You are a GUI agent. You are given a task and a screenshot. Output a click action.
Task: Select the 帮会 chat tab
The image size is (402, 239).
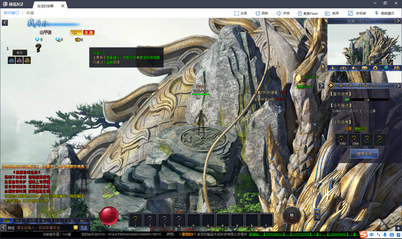[x=45, y=221]
